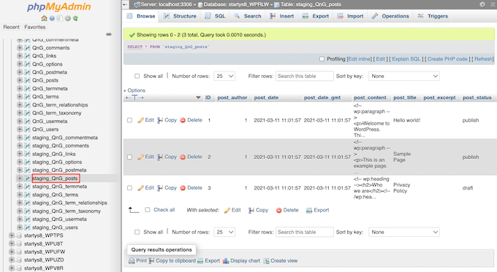Click the navigation tree link icon
The width and height of the screenshot is (497, 272).
click(109, 34)
